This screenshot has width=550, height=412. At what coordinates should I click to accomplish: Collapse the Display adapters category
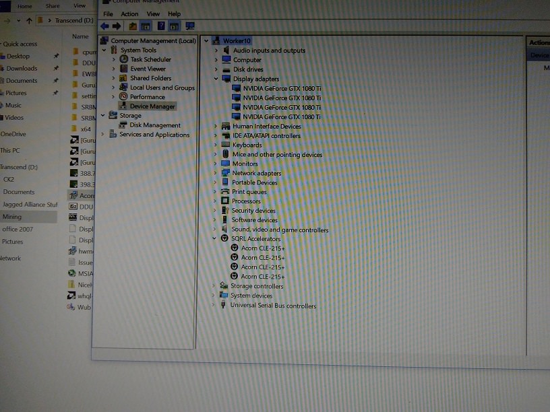216,79
